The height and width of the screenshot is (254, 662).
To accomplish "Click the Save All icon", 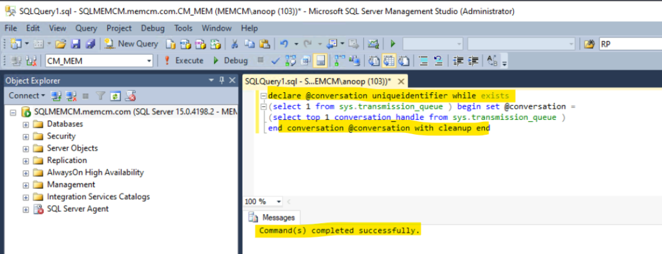I will pos(91,44).
